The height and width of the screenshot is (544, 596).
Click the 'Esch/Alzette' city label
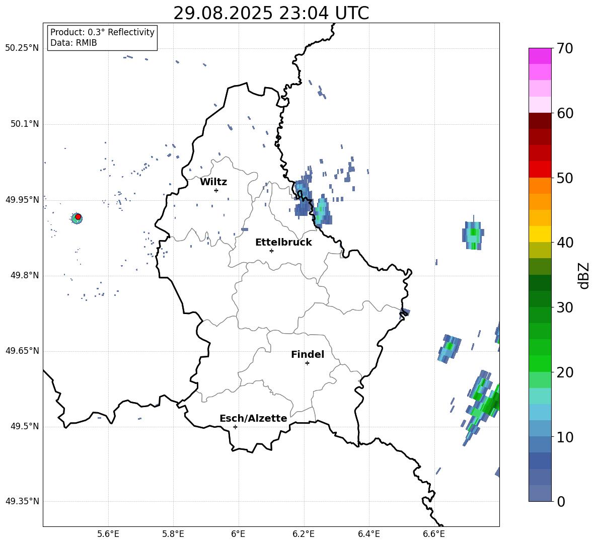pos(253,418)
